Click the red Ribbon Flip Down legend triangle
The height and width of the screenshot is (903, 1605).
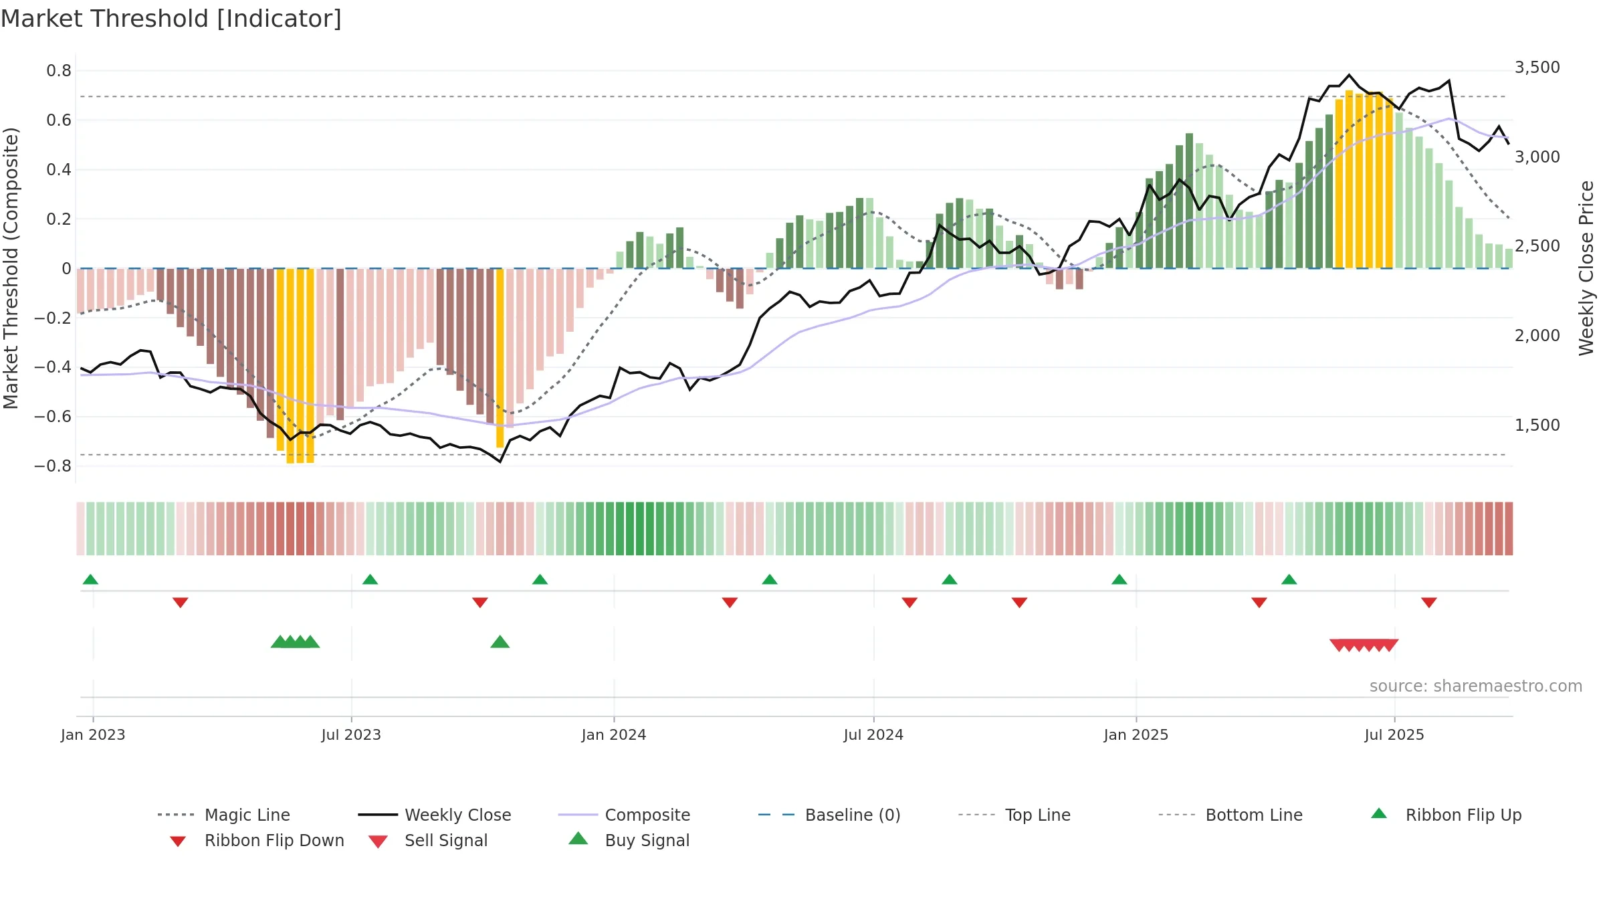(178, 841)
